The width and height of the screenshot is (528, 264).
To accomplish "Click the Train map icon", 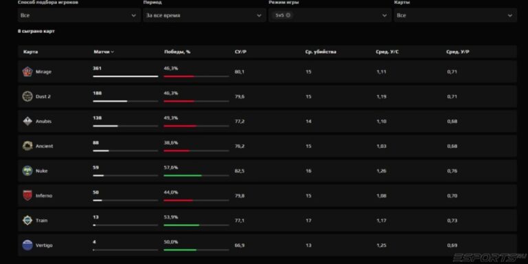I will (x=27, y=221).
